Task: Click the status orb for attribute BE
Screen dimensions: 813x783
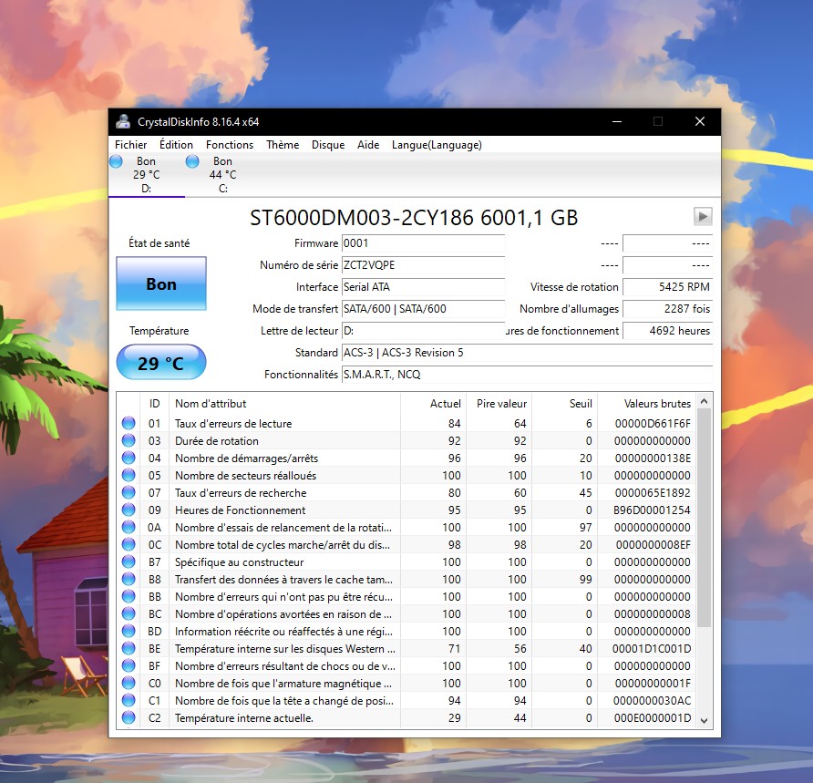Action: [x=129, y=648]
